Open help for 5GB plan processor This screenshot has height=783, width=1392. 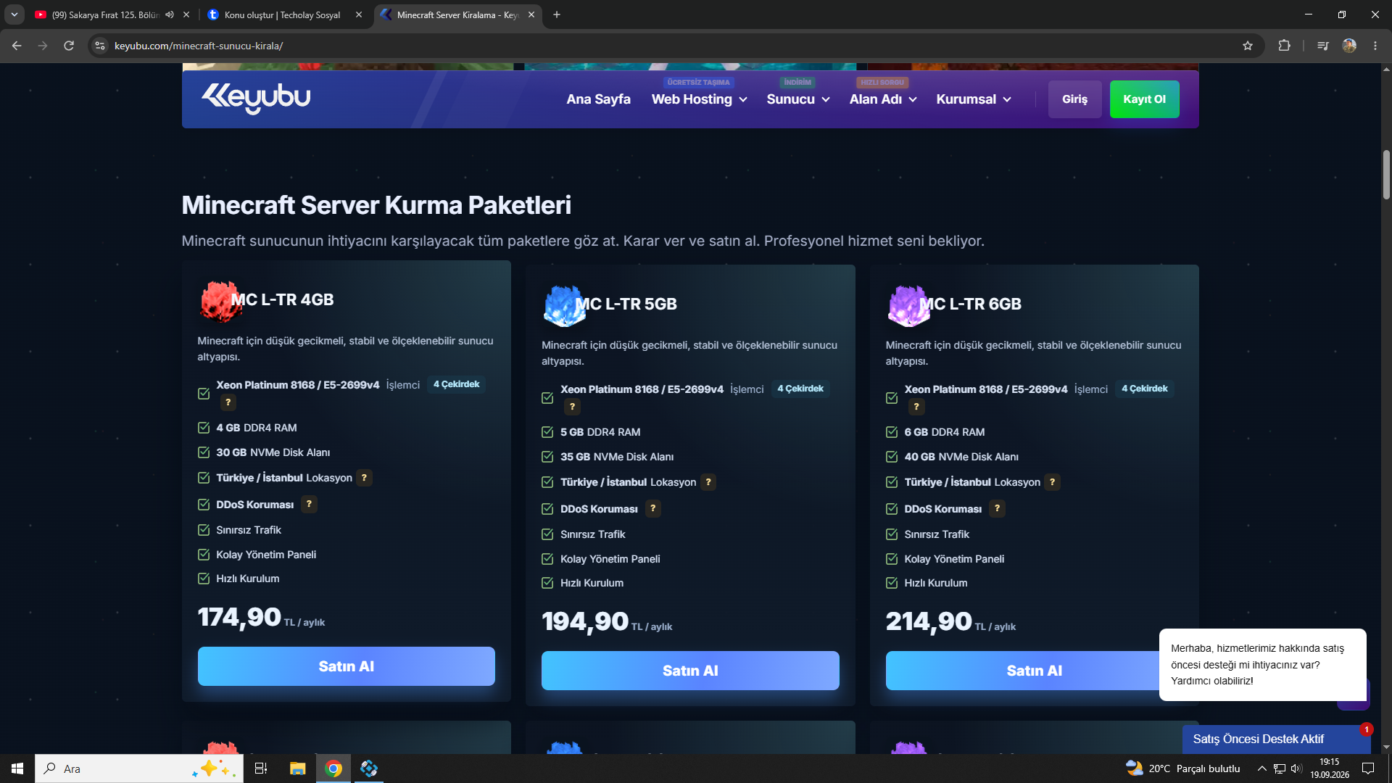point(573,407)
